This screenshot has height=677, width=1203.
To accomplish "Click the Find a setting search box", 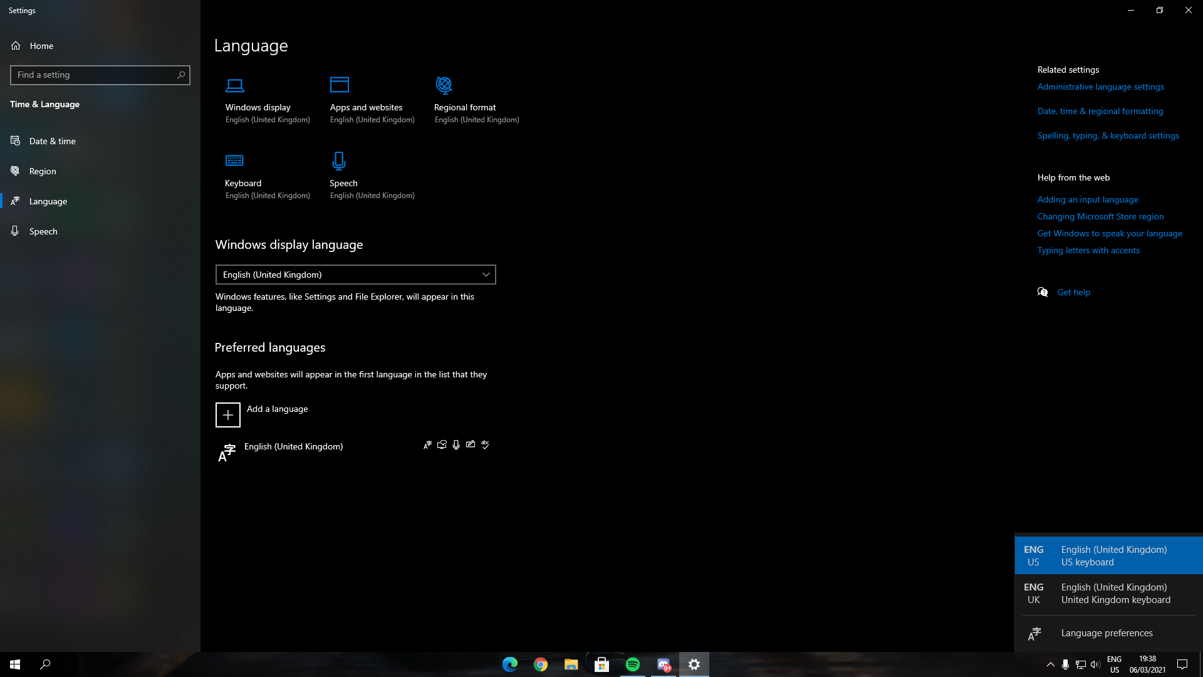I will [x=94, y=75].
